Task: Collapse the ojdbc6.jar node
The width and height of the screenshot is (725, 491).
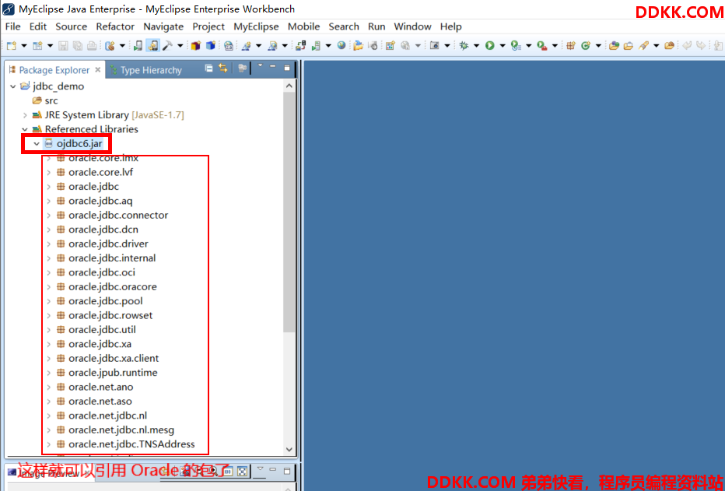Action: tap(37, 144)
